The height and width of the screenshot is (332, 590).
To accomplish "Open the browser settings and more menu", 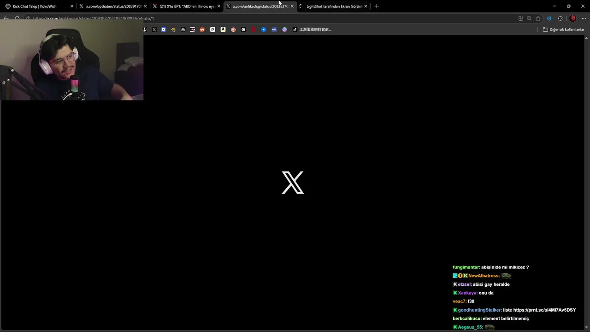I will pyautogui.click(x=584, y=18).
